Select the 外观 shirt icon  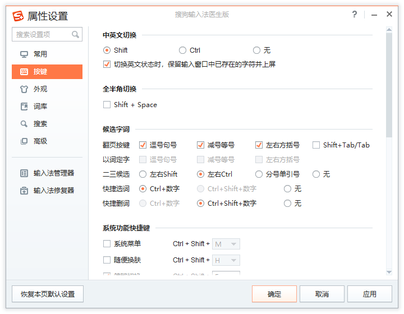24,89
